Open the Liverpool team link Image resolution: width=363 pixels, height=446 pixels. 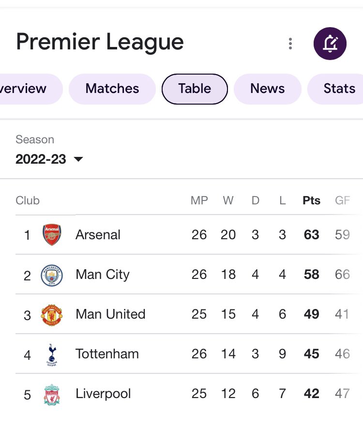(103, 394)
